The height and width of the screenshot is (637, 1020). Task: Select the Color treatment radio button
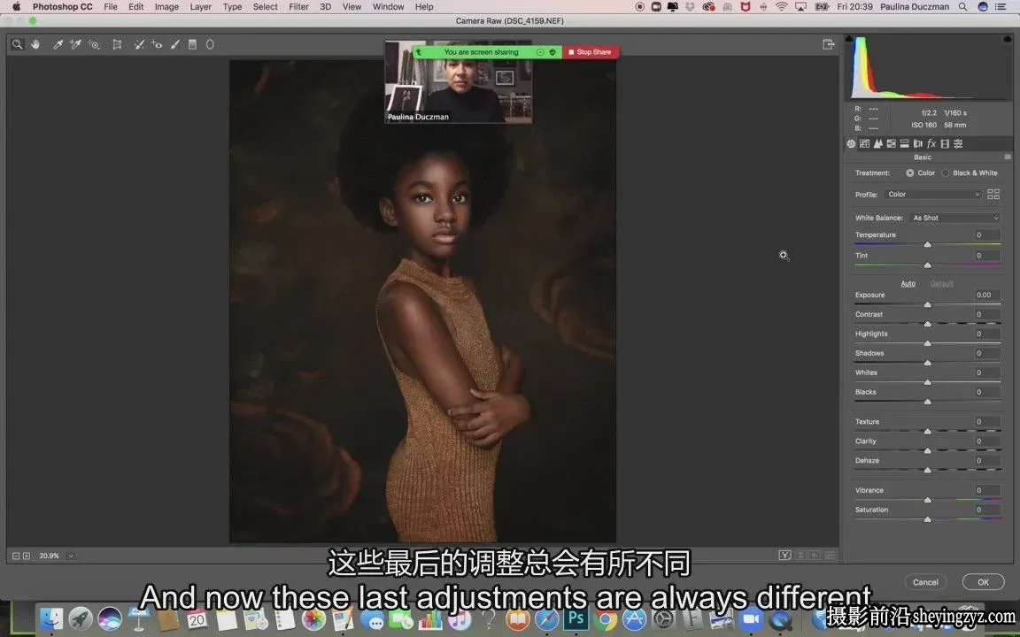[x=910, y=173]
